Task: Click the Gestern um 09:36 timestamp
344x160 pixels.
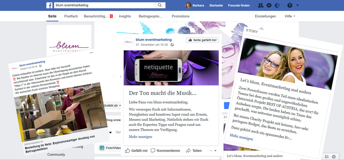Action: click(x=29, y=67)
